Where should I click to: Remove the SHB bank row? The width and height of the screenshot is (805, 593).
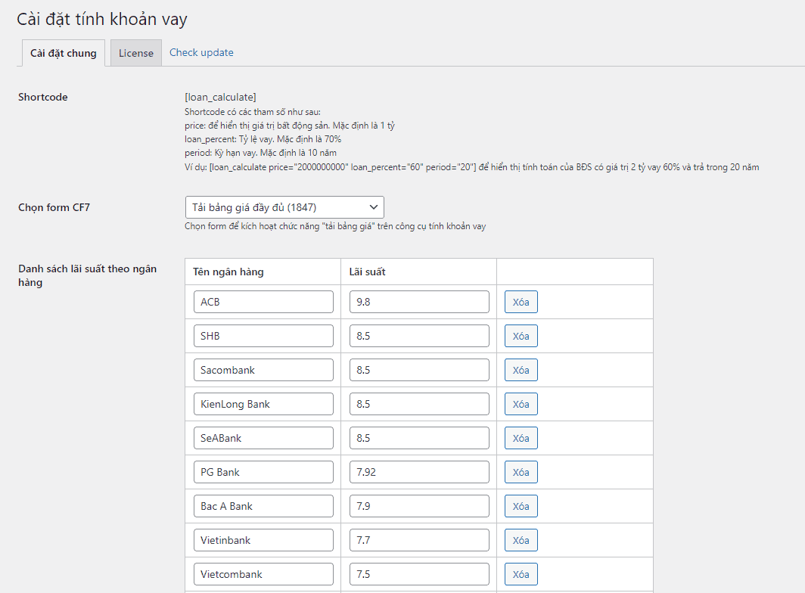521,336
